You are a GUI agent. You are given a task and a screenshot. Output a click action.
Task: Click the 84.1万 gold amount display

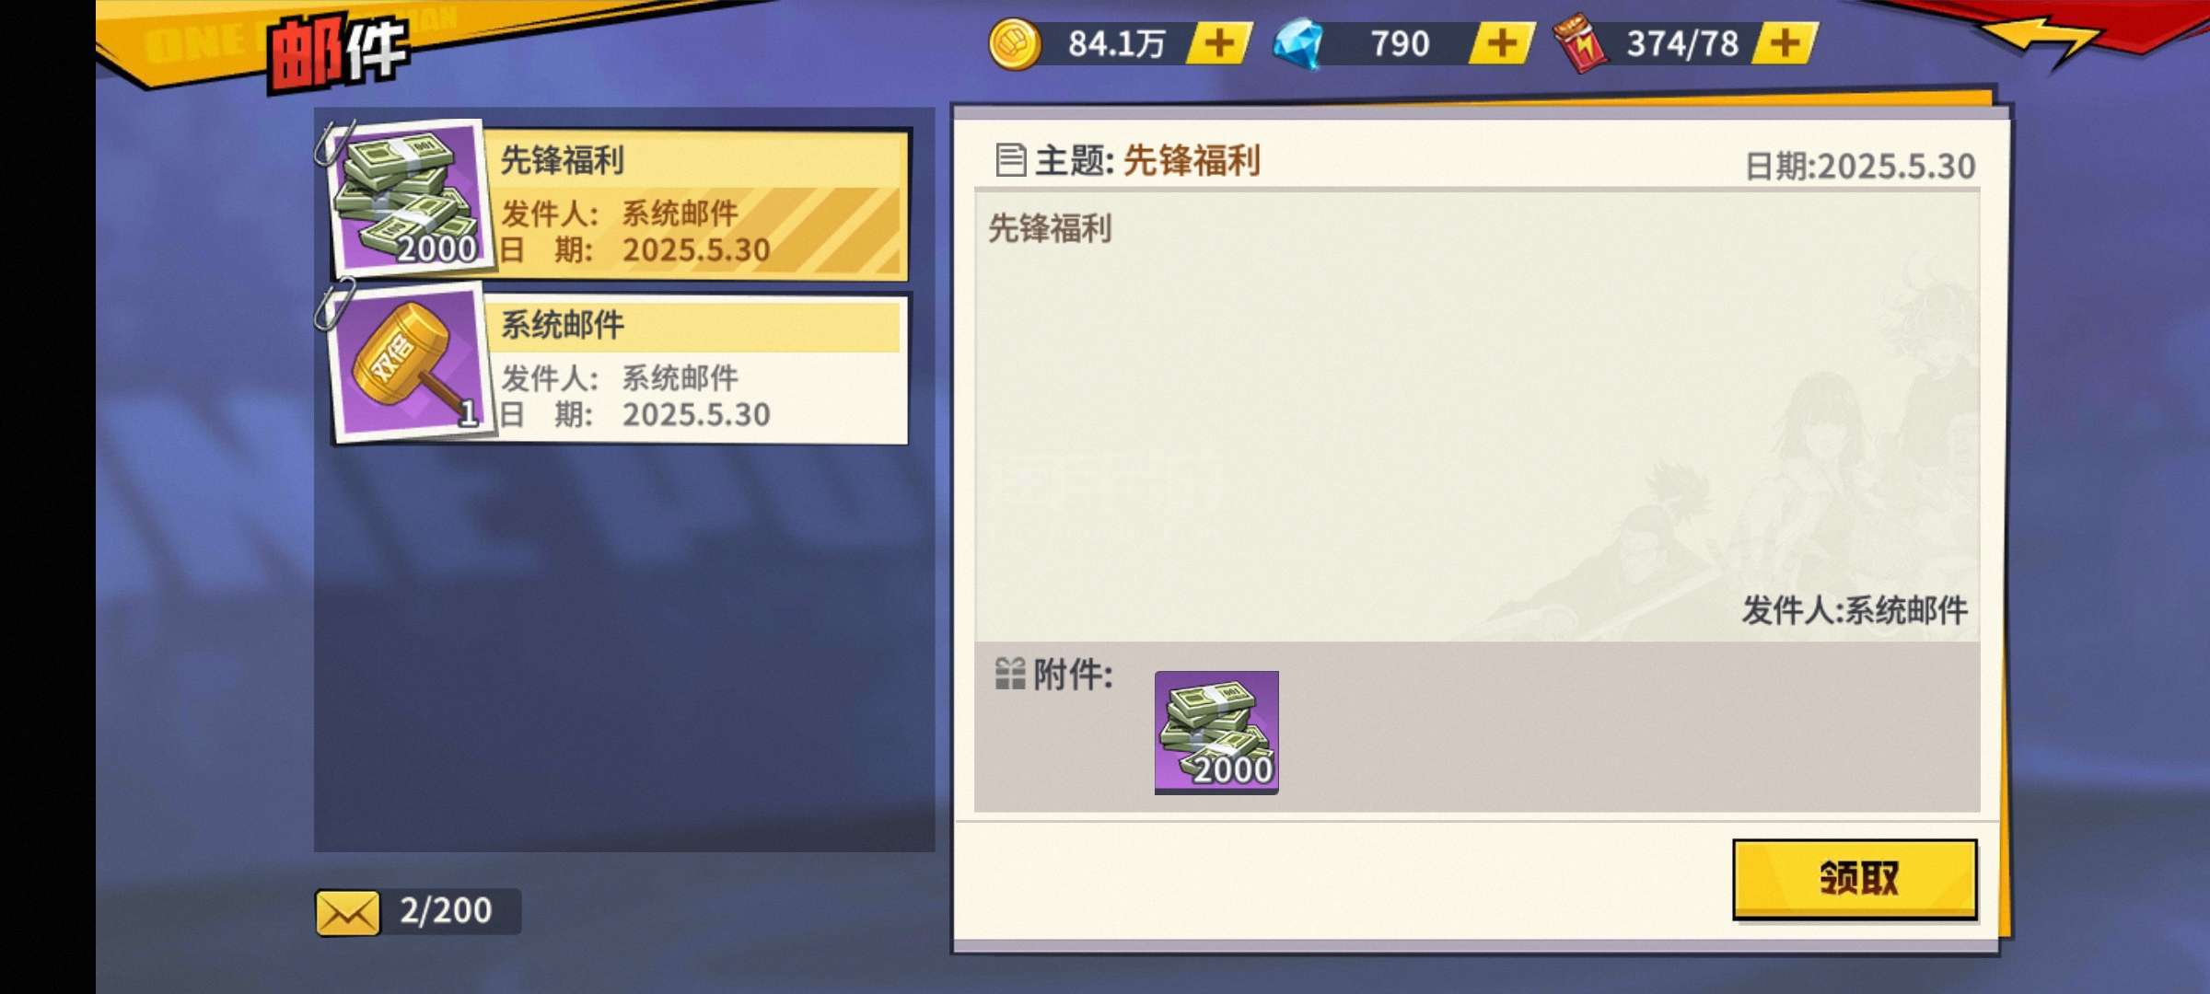[x=1117, y=44]
